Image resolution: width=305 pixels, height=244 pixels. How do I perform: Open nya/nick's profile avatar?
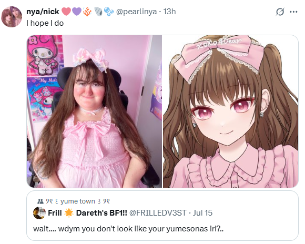(x=12, y=17)
